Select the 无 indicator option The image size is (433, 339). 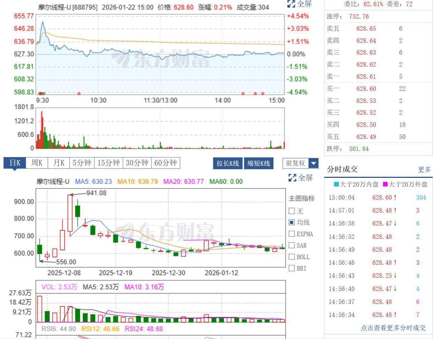292,211
